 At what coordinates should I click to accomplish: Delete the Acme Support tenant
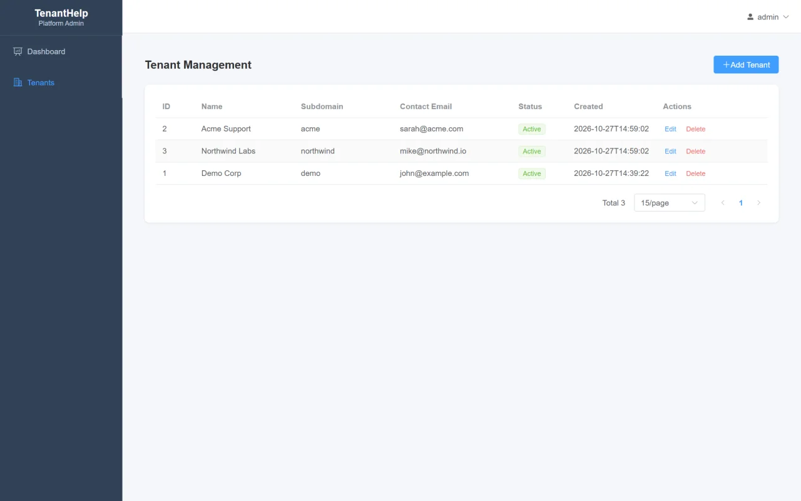(695, 129)
